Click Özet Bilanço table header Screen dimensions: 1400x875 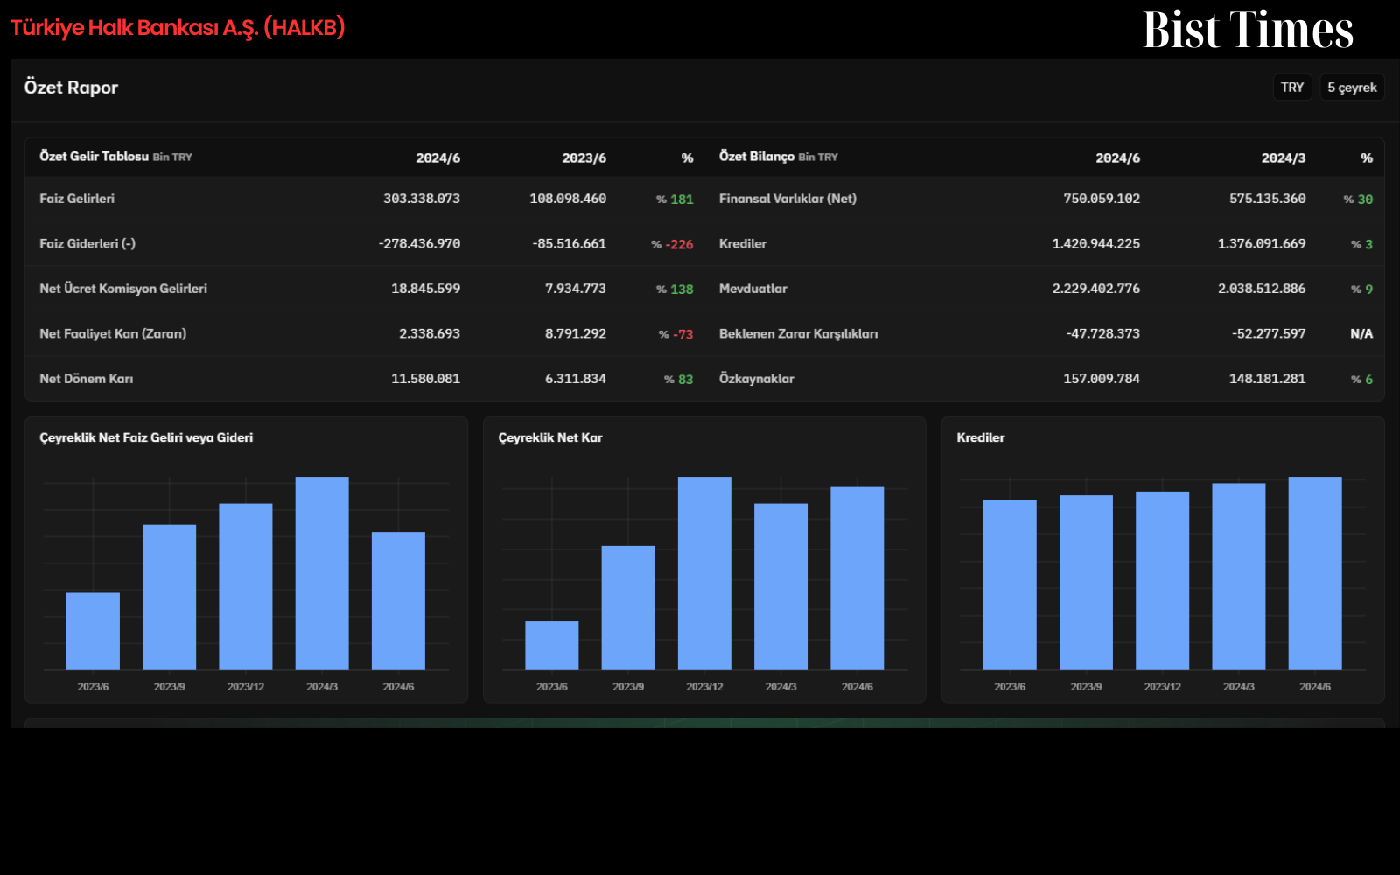pyautogui.click(x=757, y=157)
